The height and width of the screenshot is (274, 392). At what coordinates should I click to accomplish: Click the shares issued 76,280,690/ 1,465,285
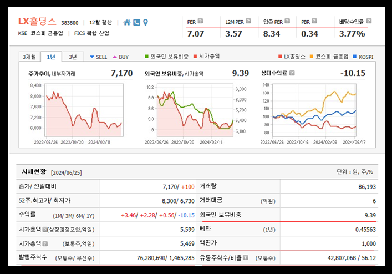click(165, 258)
